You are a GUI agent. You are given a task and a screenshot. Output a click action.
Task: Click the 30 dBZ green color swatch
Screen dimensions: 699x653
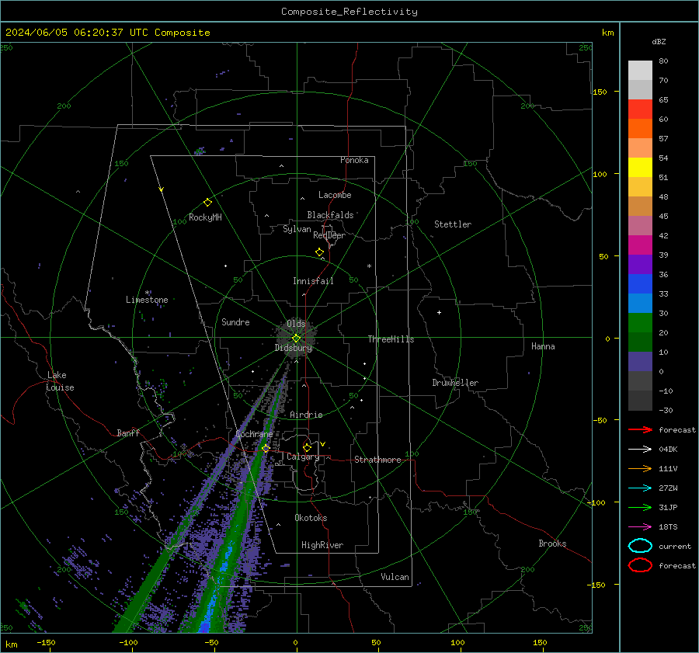click(640, 322)
